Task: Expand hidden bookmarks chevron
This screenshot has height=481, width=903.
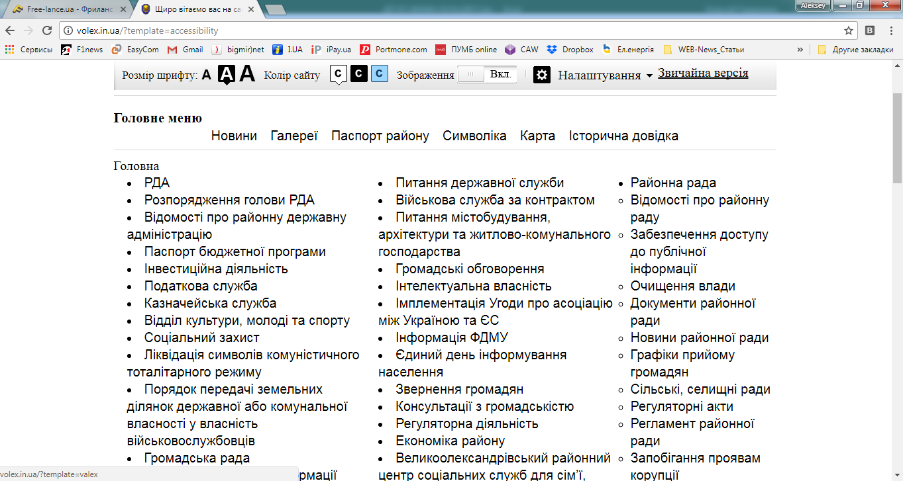Action: (x=800, y=50)
